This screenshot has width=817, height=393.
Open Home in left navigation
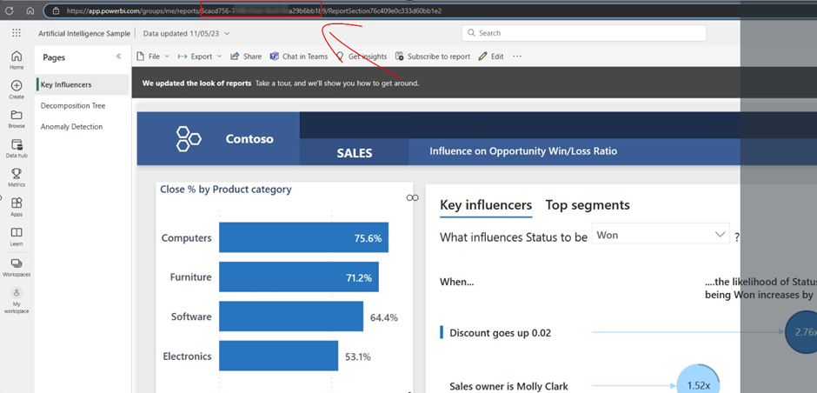(17, 59)
